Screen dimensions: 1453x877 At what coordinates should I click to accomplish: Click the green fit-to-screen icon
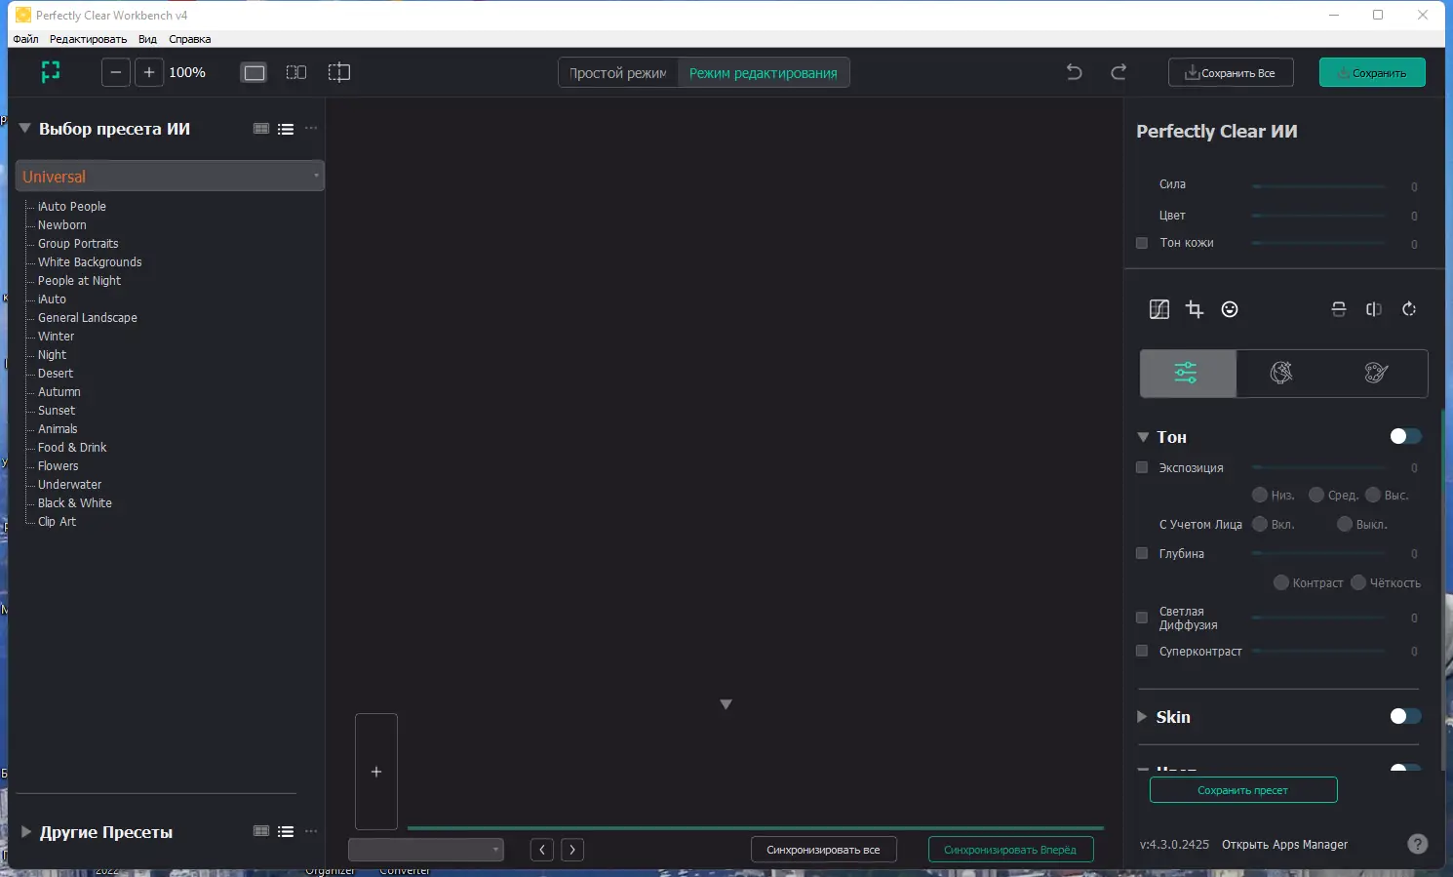coord(51,72)
